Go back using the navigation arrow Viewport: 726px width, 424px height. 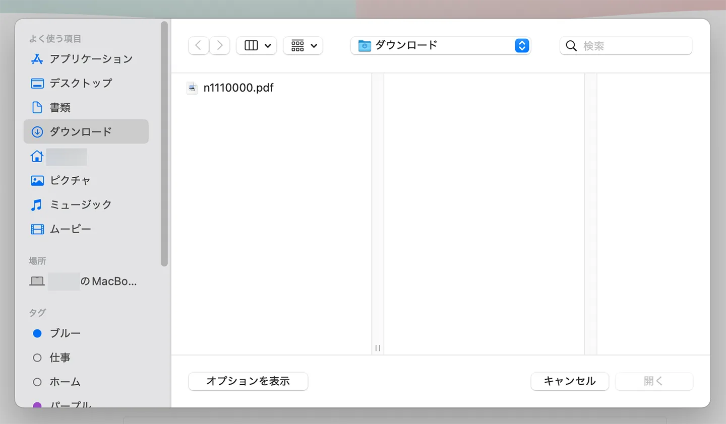[x=198, y=45]
